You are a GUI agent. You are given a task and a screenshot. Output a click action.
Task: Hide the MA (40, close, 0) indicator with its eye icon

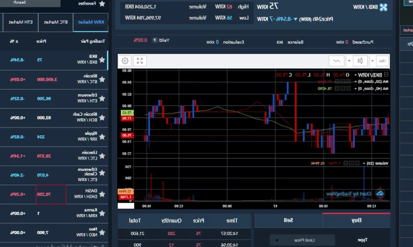(x=348, y=89)
